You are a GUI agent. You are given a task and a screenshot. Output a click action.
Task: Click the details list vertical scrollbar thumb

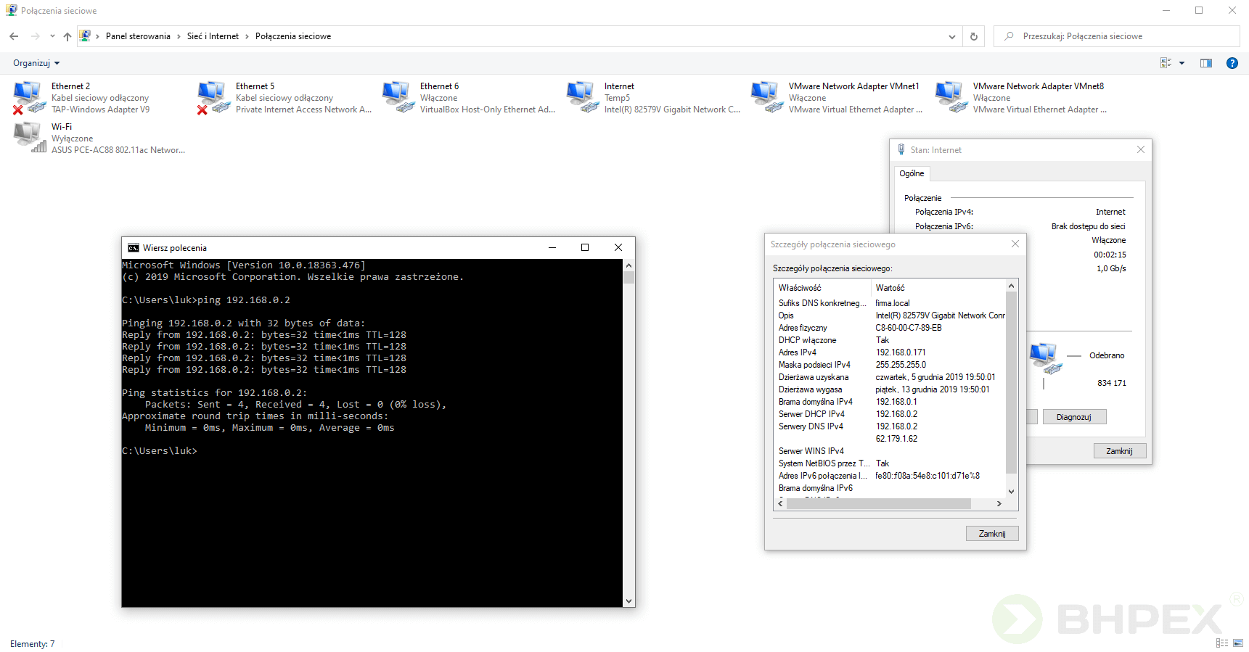1011,382
